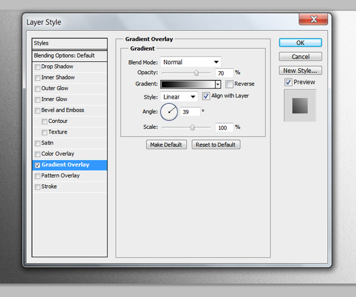Close the Layer Style dialog
356x297 pixels.
pos(313,19)
